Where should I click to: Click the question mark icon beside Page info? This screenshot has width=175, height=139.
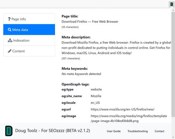[x=9, y=19]
